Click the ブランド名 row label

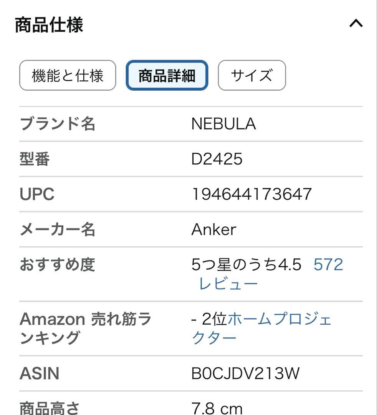(57, 124)
